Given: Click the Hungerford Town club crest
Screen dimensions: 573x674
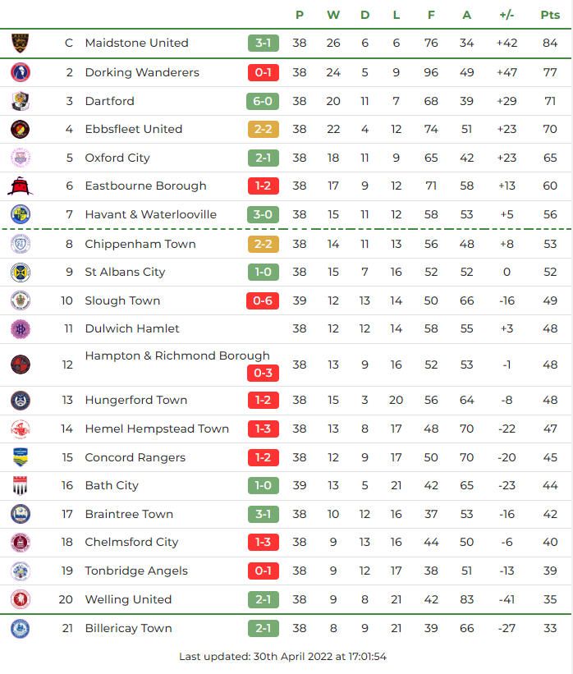Looking at the screenshot, I should click(20, 400).
